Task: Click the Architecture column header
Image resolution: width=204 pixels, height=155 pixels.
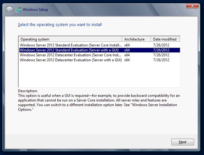Action: pyautogui.click(x=136, y=39)
